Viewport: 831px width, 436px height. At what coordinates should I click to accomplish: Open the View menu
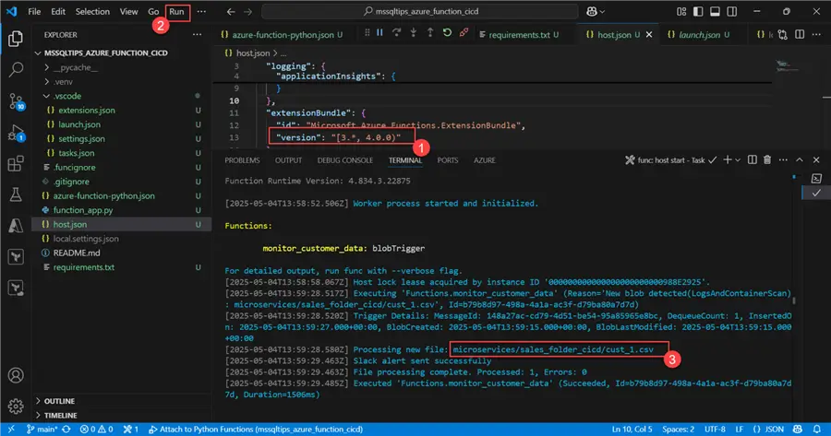click(x=128, y=12)
